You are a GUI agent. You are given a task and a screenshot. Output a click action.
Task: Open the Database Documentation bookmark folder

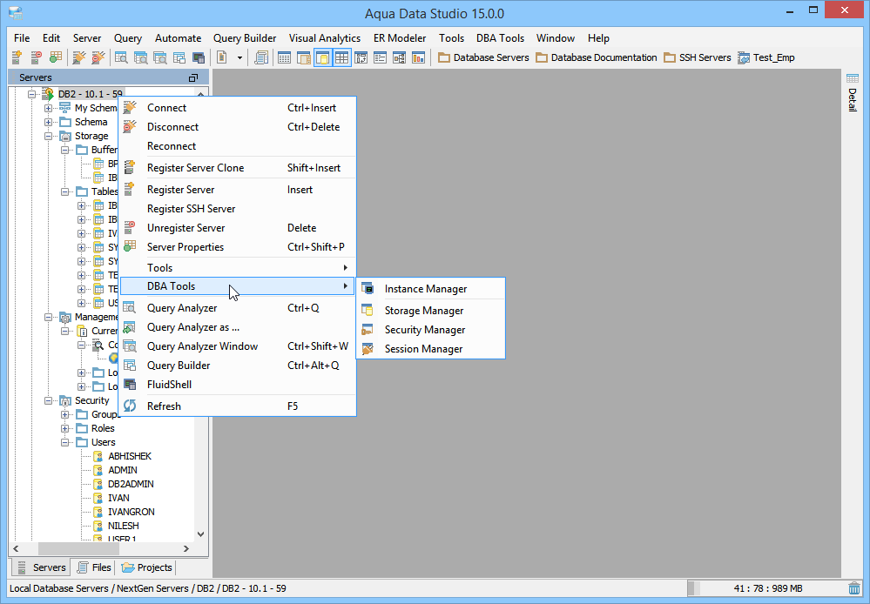coord(597,57)
